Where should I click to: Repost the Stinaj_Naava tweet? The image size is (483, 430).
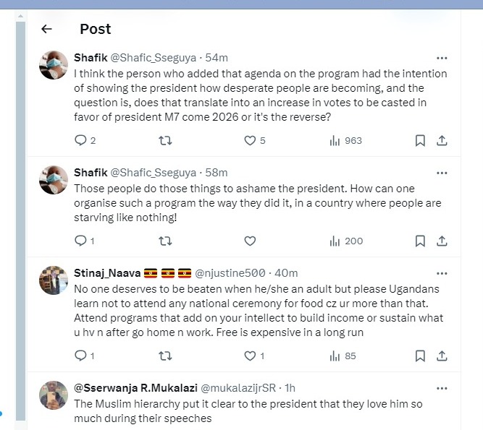165,356
